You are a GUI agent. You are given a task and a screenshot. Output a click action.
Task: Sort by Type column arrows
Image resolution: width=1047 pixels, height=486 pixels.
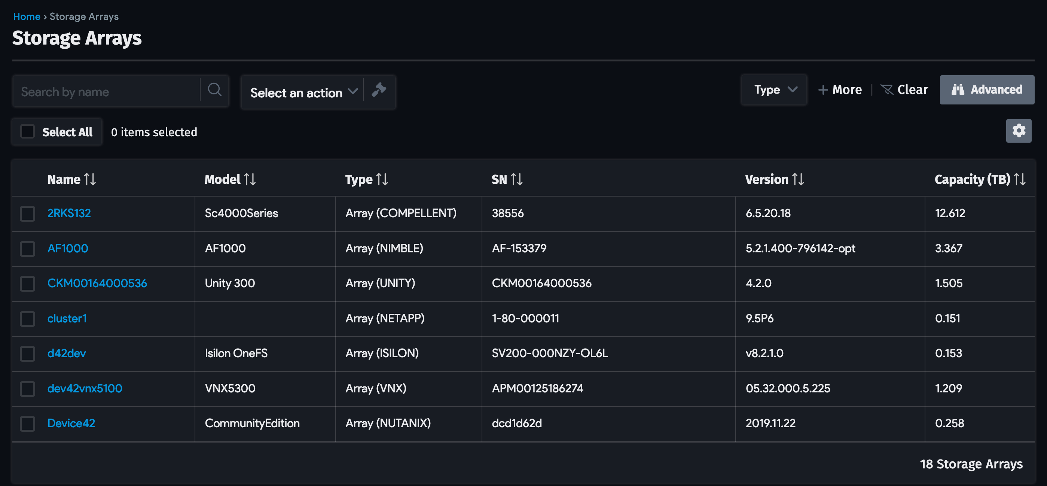(x=382, y=179)
